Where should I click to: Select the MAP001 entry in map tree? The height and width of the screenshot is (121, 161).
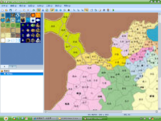coord(22,74)
